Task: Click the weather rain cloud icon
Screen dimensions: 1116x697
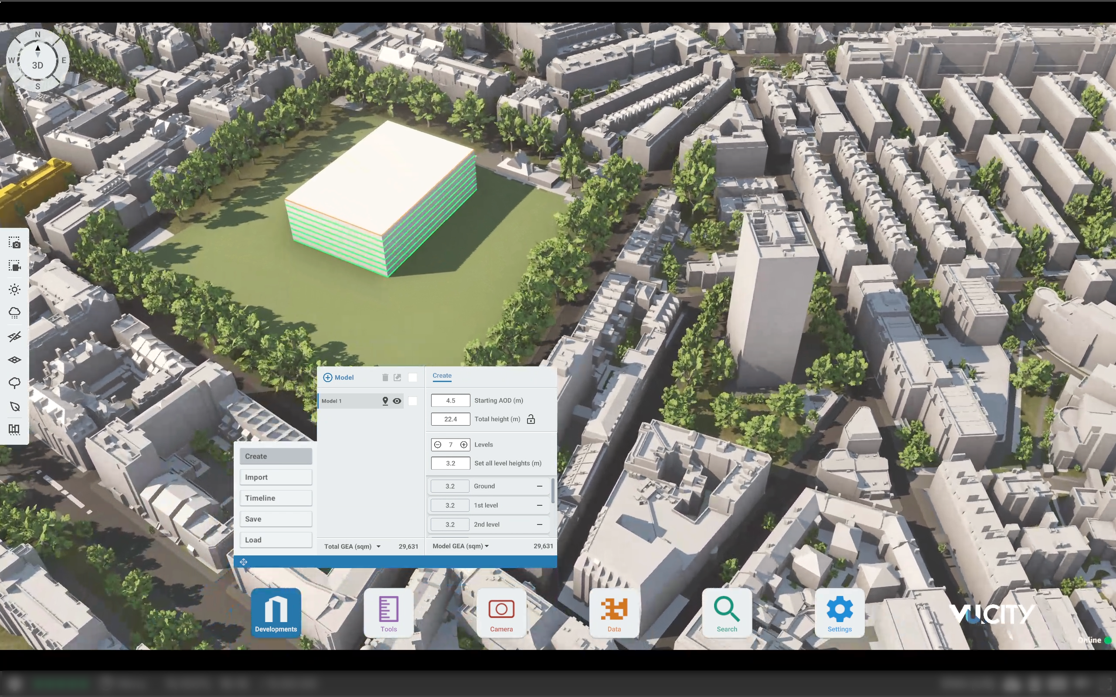Action: (14, 313)
